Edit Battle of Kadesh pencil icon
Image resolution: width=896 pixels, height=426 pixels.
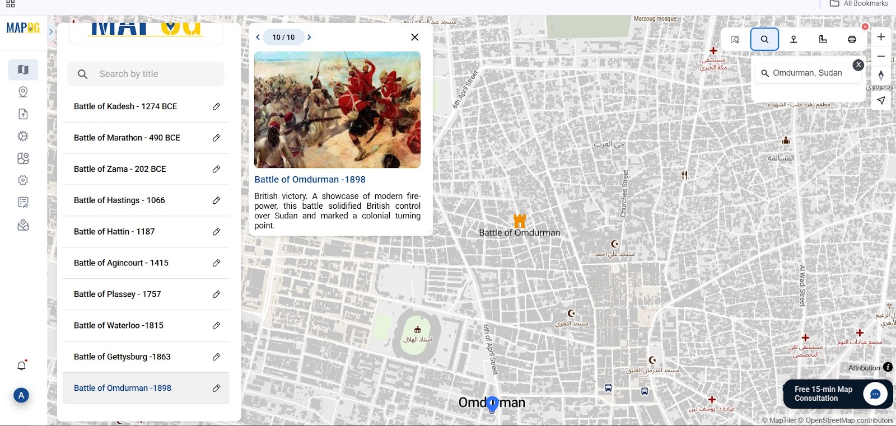pyautogui.click(x=216, y=106)
